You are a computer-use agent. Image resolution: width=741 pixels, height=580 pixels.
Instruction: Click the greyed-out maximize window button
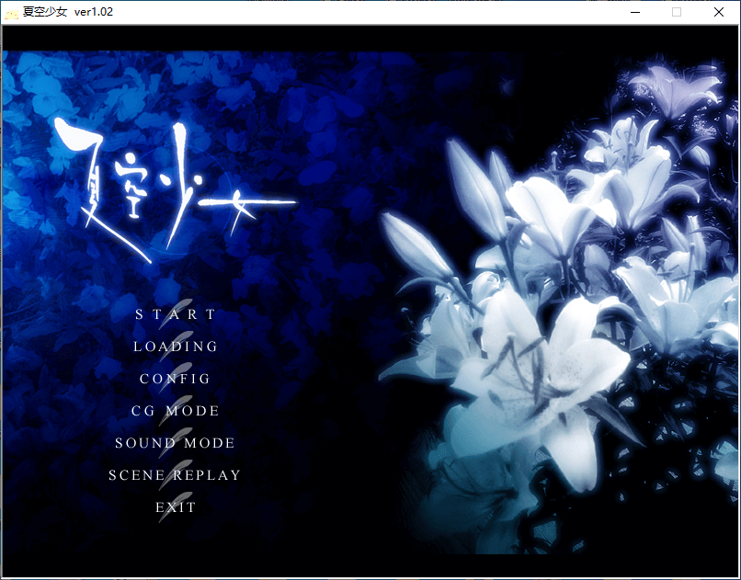[x=677, y=12]
